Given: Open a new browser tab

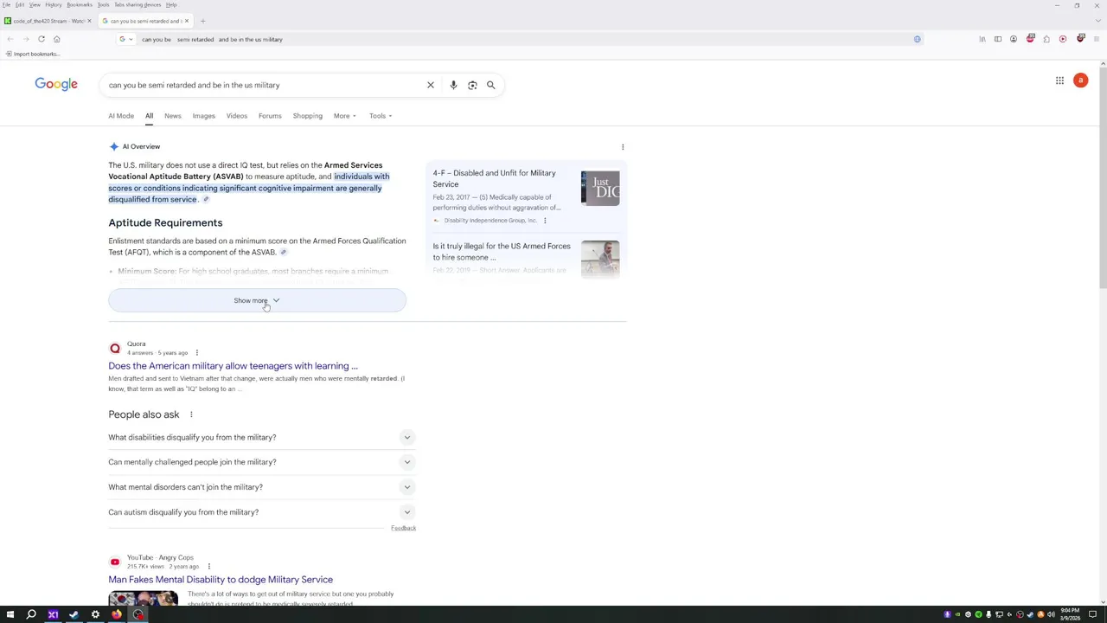Looking at the screenshot, I should pos(202,21).
